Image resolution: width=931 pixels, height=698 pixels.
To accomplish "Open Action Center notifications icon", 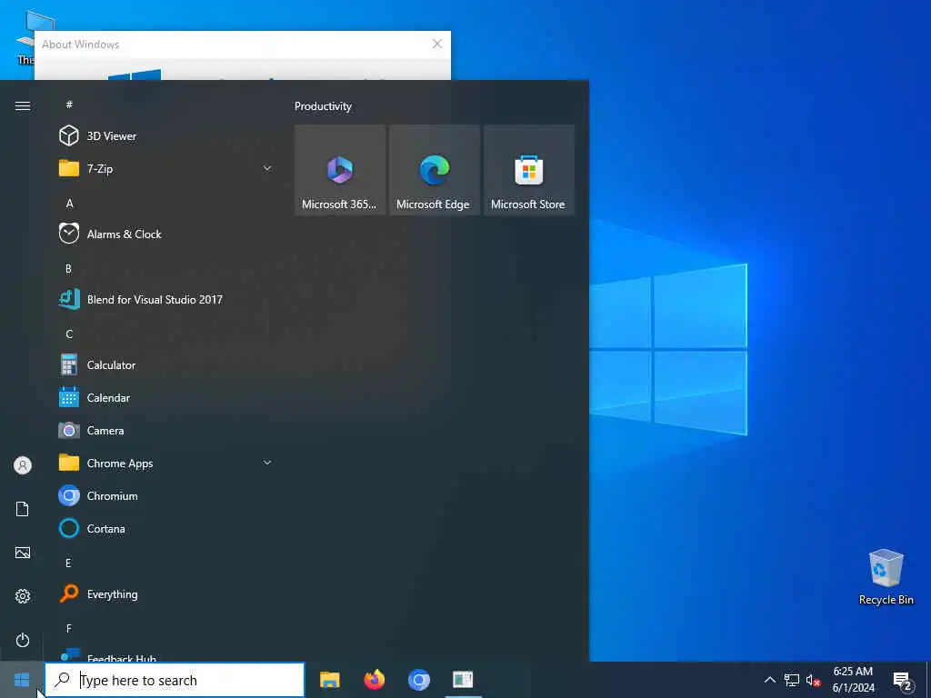I will pyautogui.click(x=903, y=680).
